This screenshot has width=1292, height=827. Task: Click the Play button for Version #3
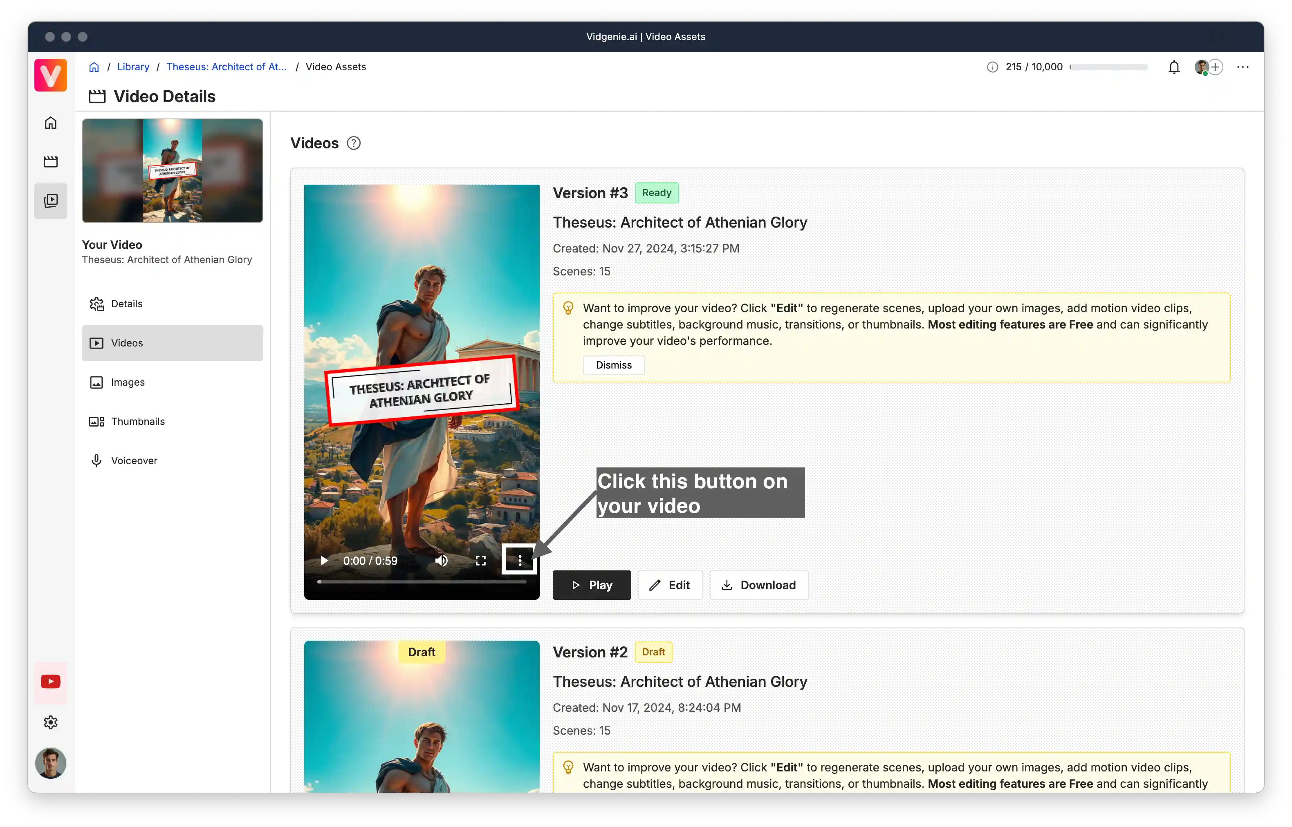pyautogui.click(x=592, y=585)
